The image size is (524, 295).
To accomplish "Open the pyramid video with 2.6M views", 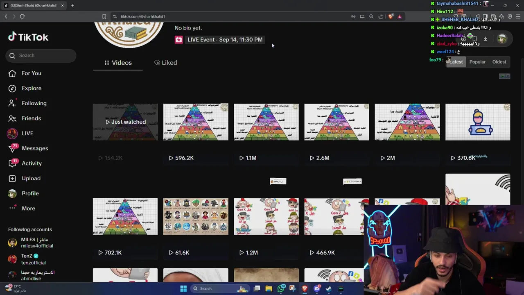I will pos(337,122).
